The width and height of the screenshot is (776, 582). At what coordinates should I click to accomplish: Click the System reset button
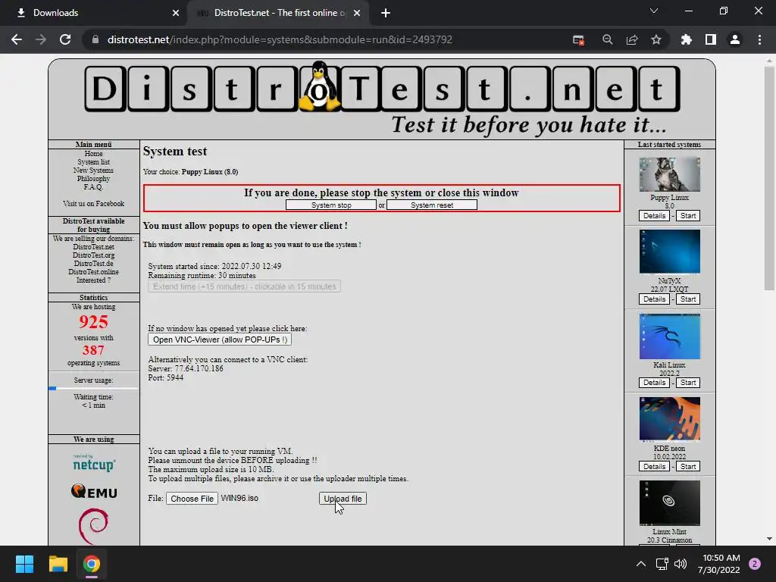pyautogui.click(x=431, y=205)
